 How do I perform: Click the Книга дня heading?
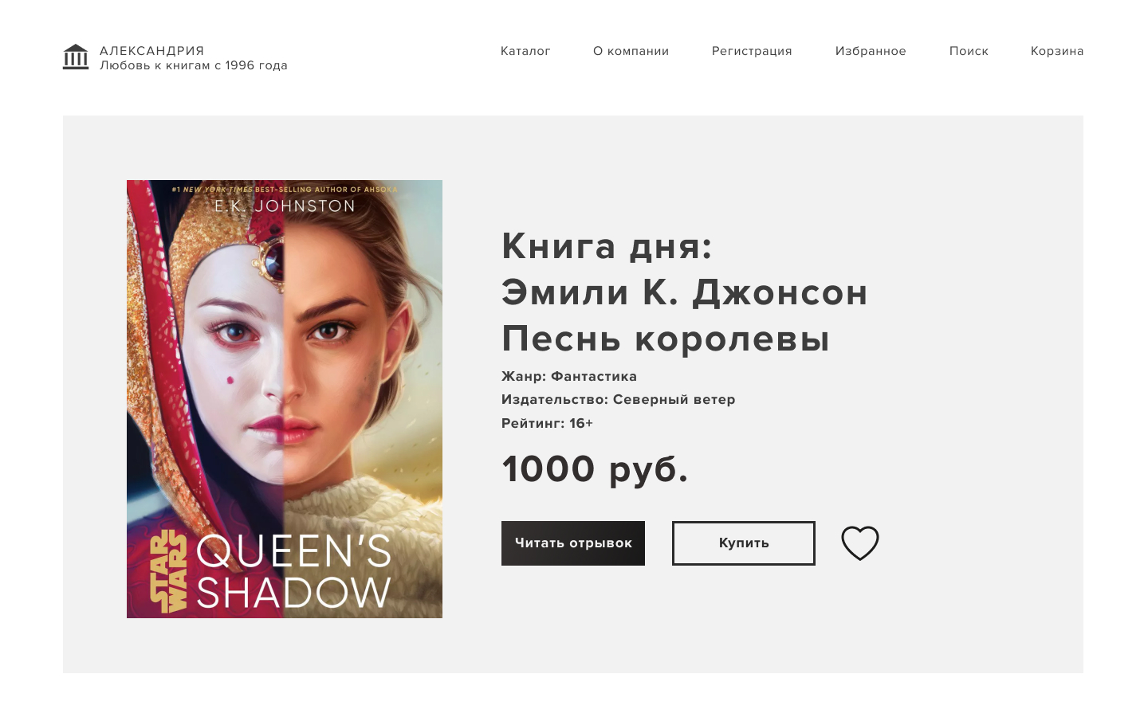point(607,245)
